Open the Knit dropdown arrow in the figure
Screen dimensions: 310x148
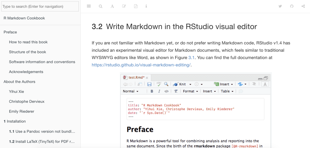pos(190,84)
